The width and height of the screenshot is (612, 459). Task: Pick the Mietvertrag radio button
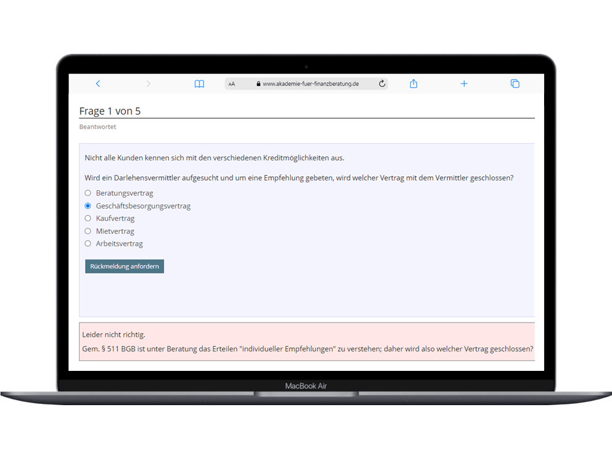tap(88, 231)
